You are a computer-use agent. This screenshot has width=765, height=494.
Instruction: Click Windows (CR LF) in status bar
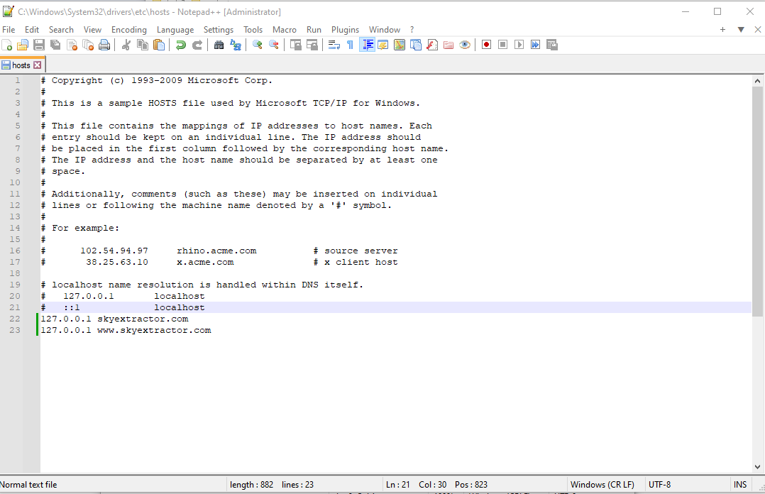point(602,485)
